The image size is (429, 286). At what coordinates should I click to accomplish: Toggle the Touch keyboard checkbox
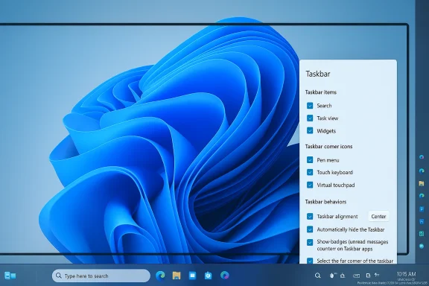(x=310, y=173)
